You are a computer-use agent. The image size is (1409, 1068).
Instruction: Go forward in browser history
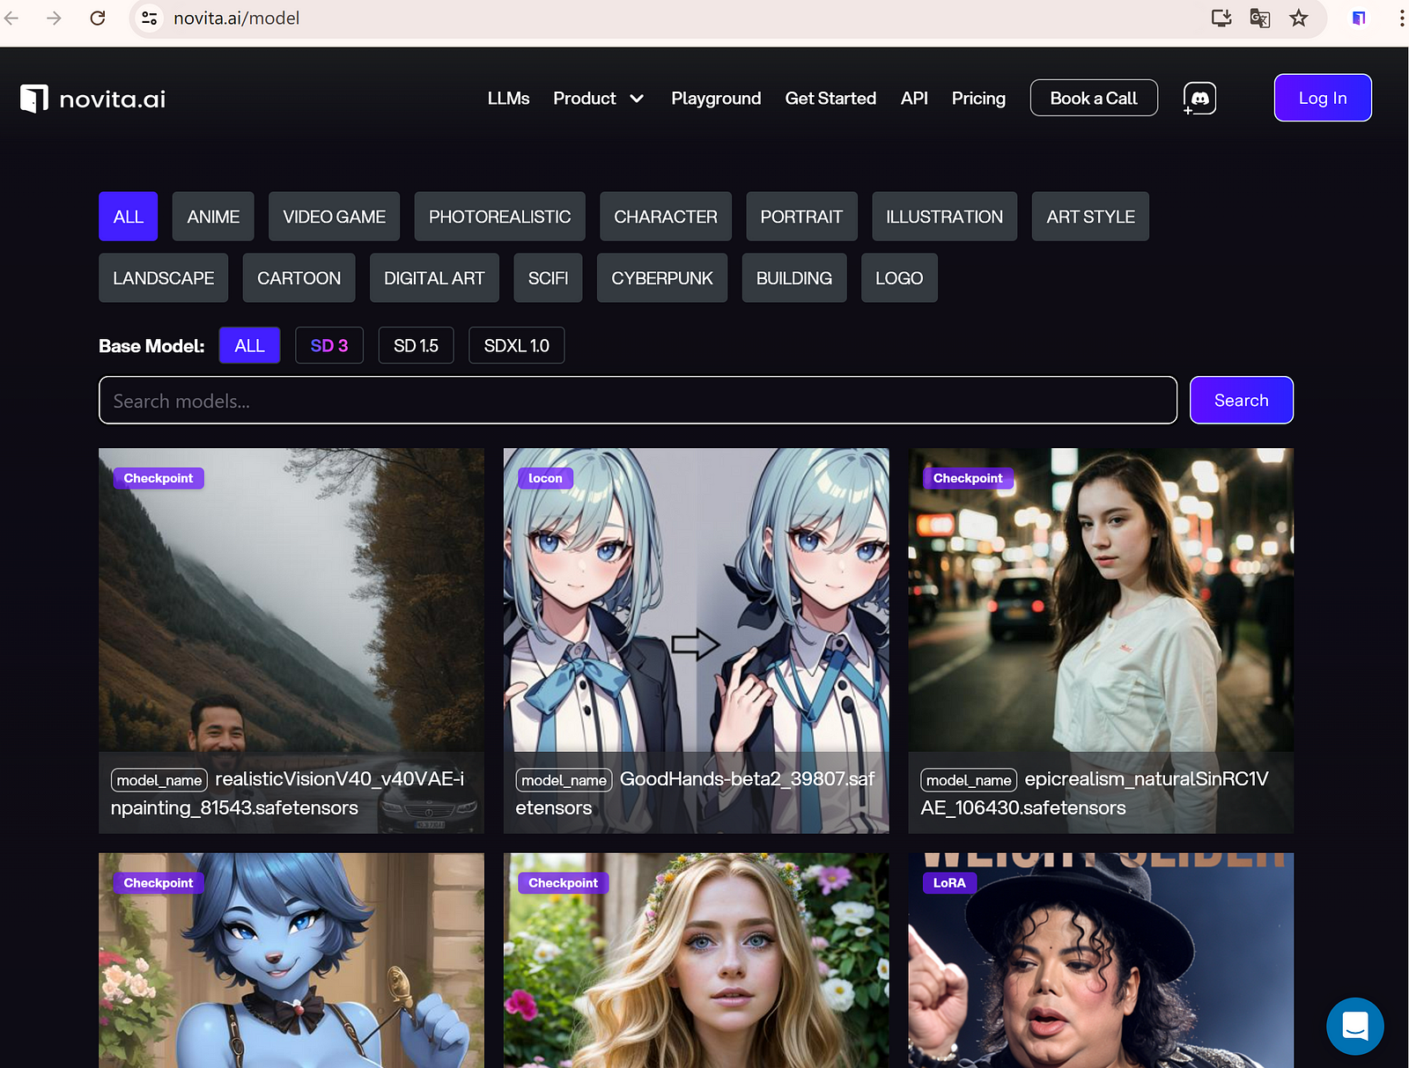[54, 18]
